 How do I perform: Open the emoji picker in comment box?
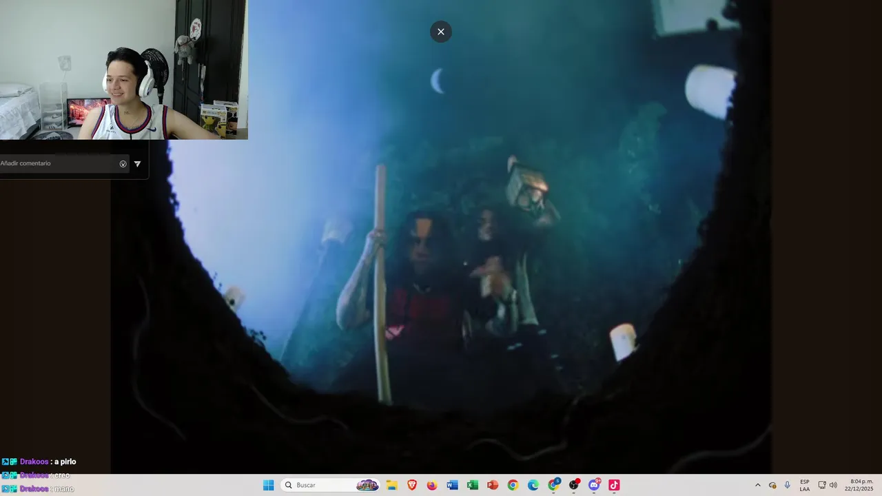click(123, 164)
